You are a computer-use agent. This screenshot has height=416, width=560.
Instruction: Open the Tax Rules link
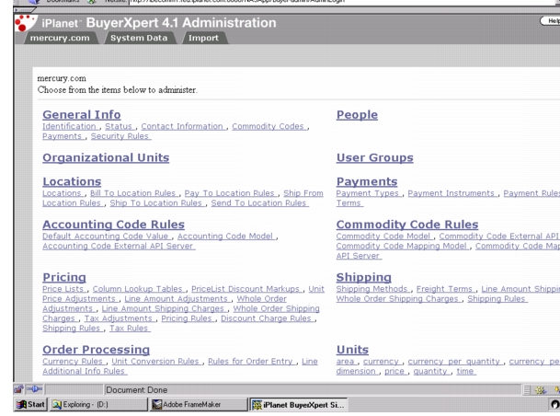pyautogui.click(x=129, y=328)
